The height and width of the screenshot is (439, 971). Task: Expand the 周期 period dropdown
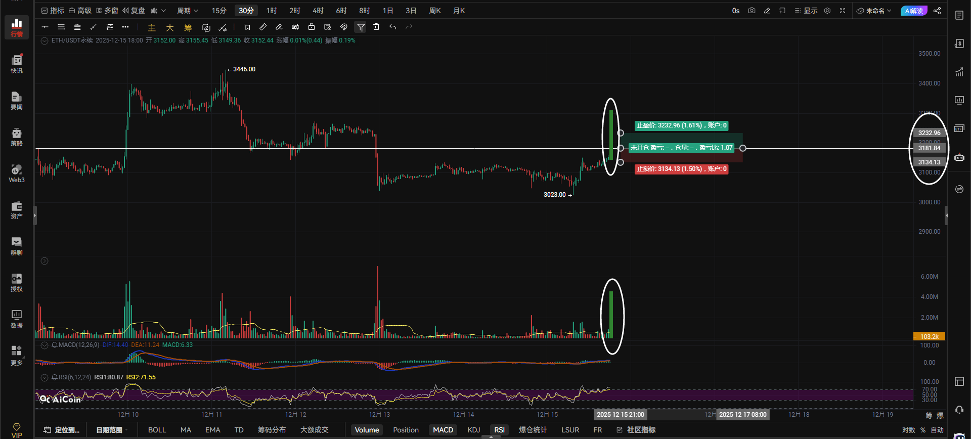click(188, 11)
